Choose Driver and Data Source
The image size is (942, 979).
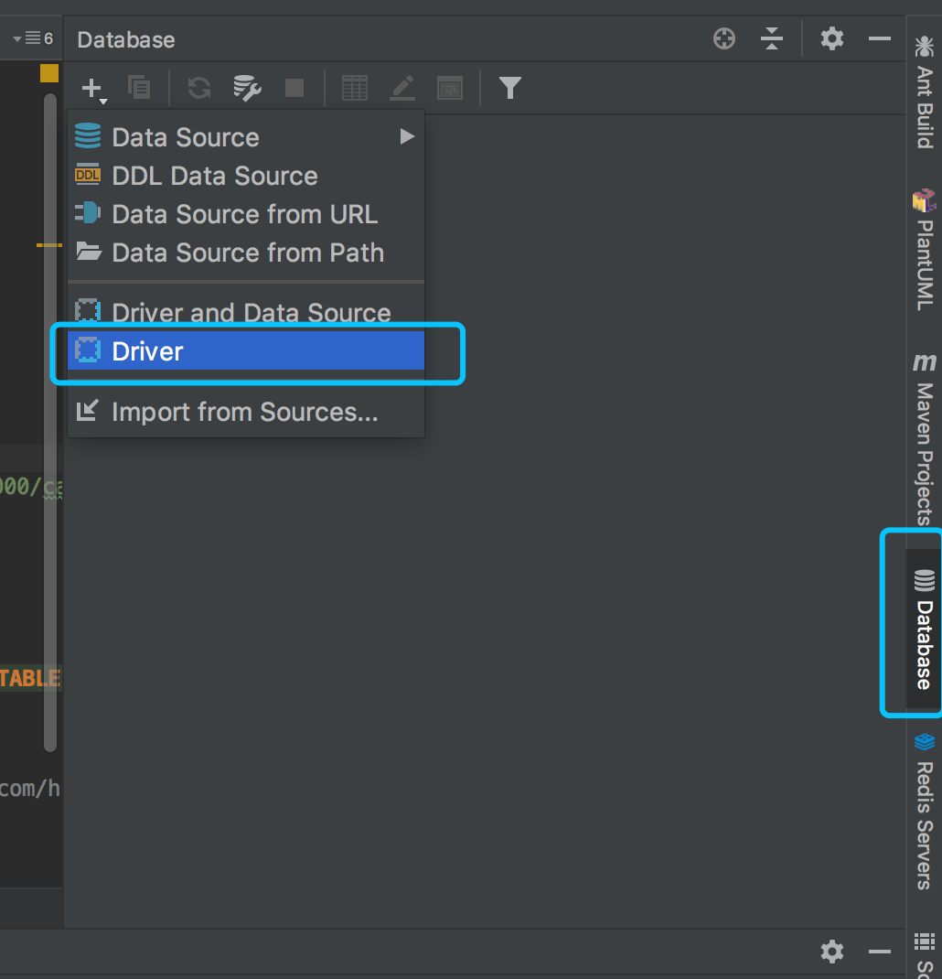click(246, 312)
